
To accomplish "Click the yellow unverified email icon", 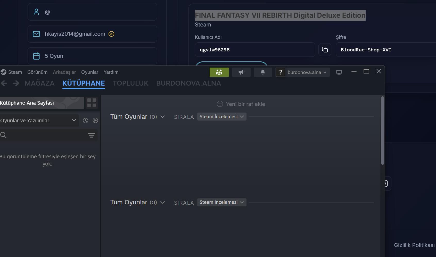I will [x=111, y=34].
